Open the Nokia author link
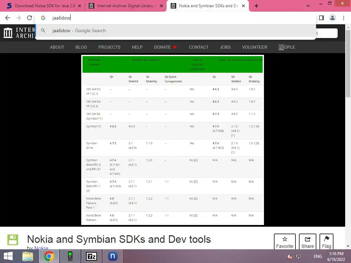The image size is (351, 263). point(41,247)
